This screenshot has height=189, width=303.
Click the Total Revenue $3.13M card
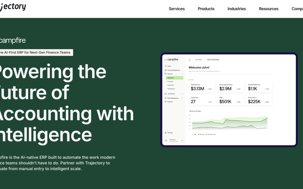[202, 87]
